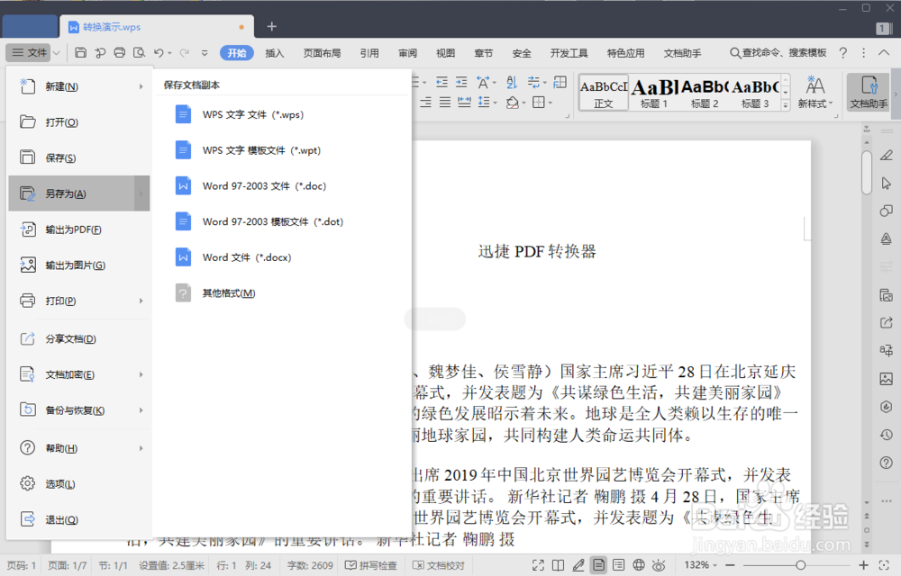Click zoom out minus button
Image resolution: width=901 pixels, height=576 pixels.
click(x=730, y=565)
